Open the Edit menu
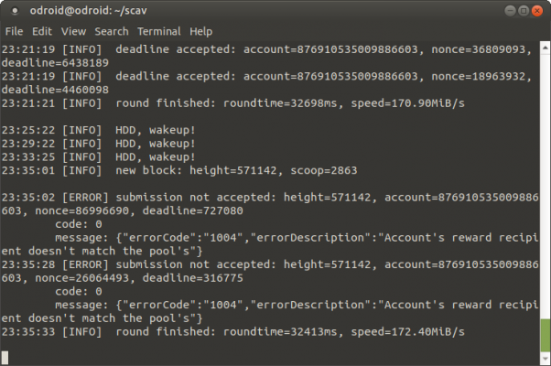This screenshot has width=551, height=366. 42,32
